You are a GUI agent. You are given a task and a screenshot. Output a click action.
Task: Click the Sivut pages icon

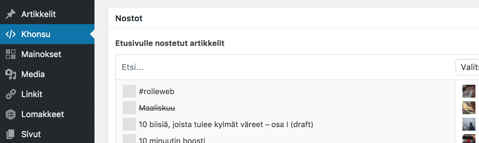11,134
